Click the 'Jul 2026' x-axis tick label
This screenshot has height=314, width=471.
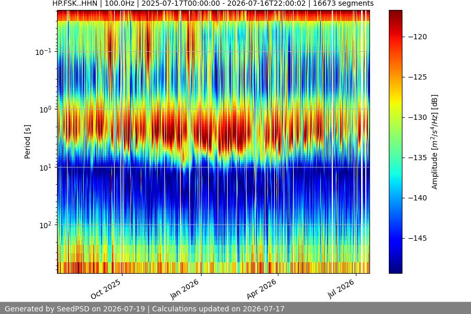click(341, 288)
